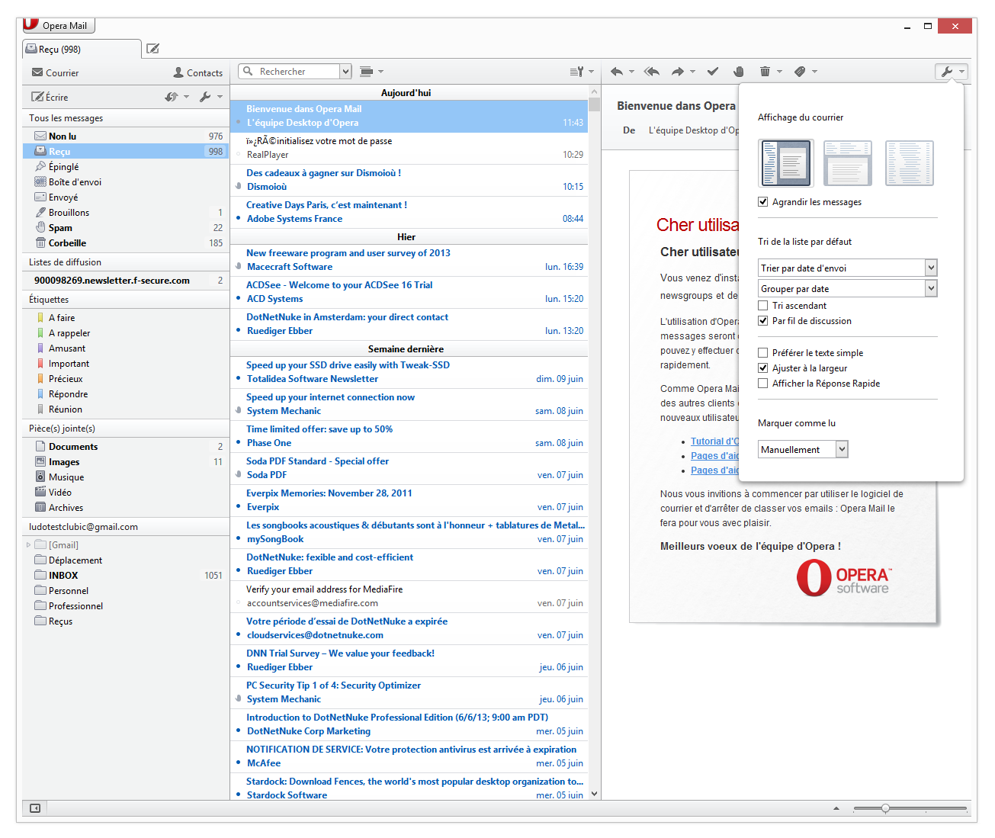Click the wrench icon beside Écrire
Image resolution: width=995 pixels, height=838 pixels.
pos(205,97)
